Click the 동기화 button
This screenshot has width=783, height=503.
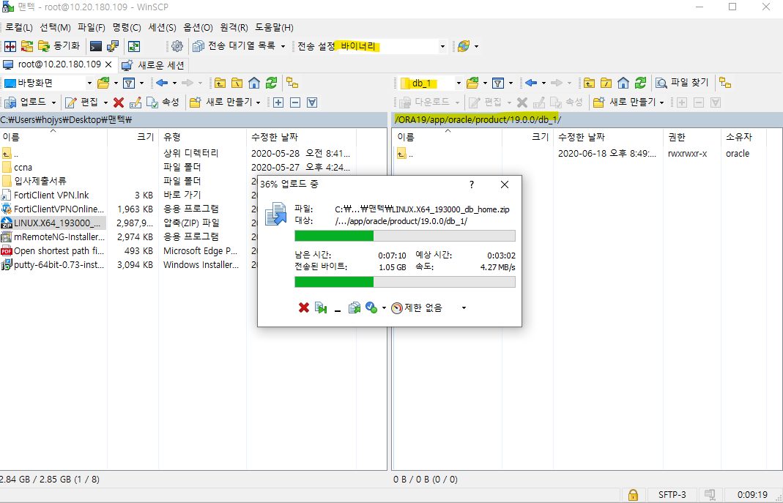pyautogui.click(x=59, y=46)
